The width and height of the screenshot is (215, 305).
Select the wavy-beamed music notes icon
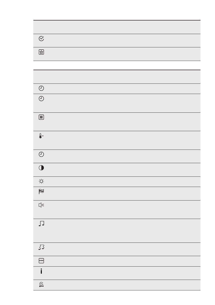(x=41, y=247)
